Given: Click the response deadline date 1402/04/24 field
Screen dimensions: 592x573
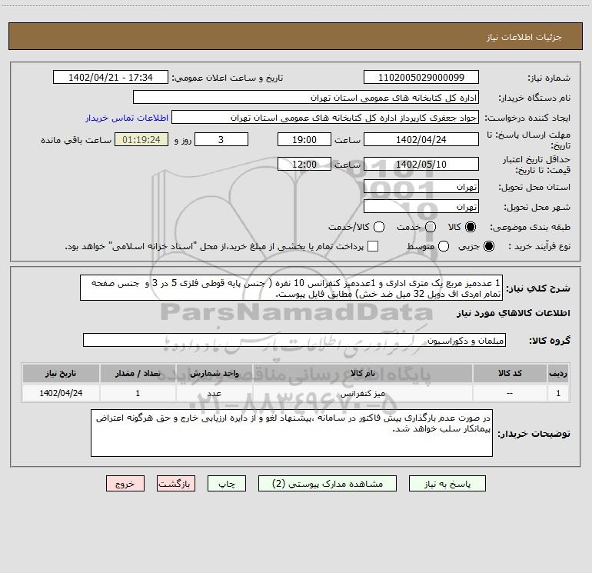Looking at the screenshot, I should click(x=421, y=139).
